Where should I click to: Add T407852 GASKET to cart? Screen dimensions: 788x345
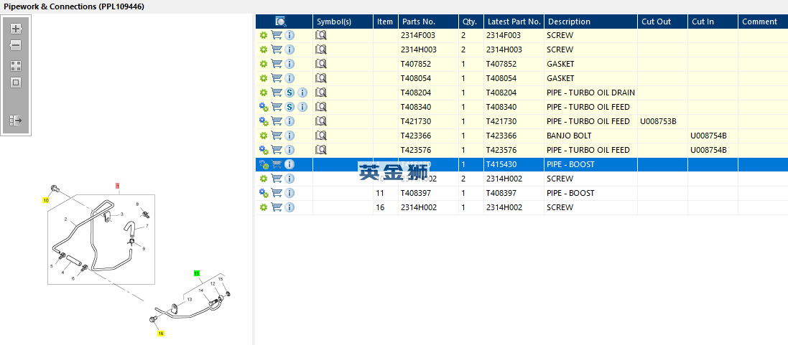click(x=276, y=64)
